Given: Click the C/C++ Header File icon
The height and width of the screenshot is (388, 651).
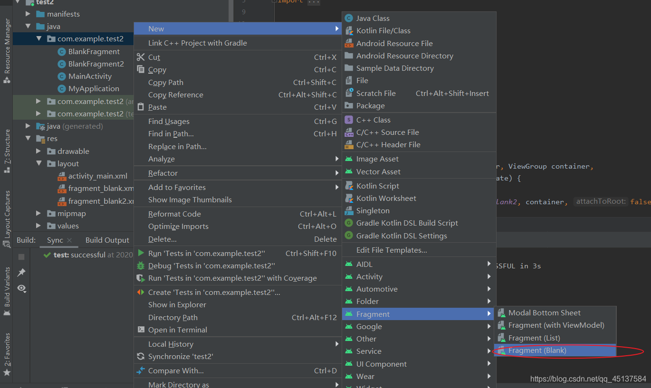Looking at the screenshot, I should (x=349, y=144).
